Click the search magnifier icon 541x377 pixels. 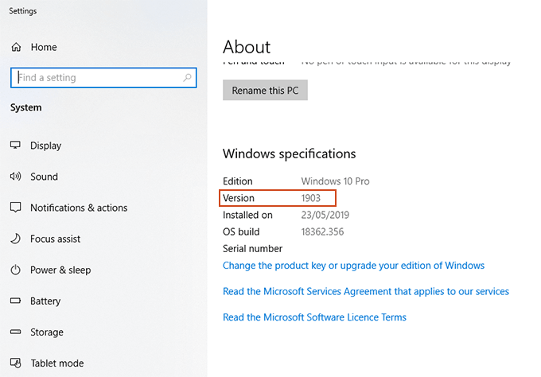point(188,78)
